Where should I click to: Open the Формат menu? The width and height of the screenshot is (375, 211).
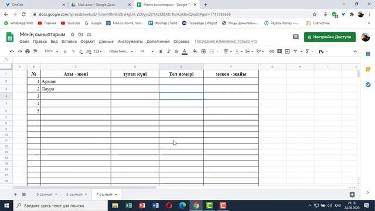[x=87, y=42]
